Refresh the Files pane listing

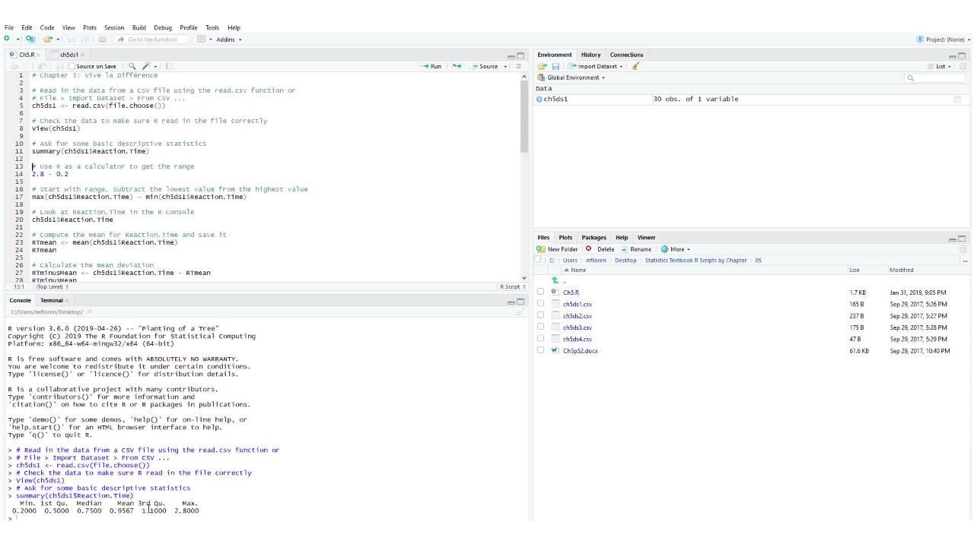[963, 249]
